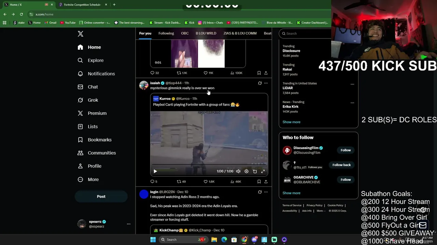
Task: Switch to the Following tab
Action: point(166,33)
